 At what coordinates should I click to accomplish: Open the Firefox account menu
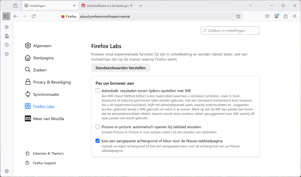point(276,16)
